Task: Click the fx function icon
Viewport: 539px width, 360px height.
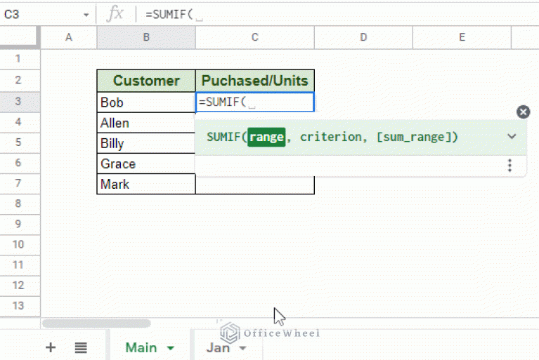Action: [114, 14]
